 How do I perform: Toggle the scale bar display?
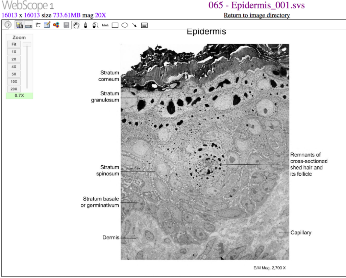click(28, 25)
